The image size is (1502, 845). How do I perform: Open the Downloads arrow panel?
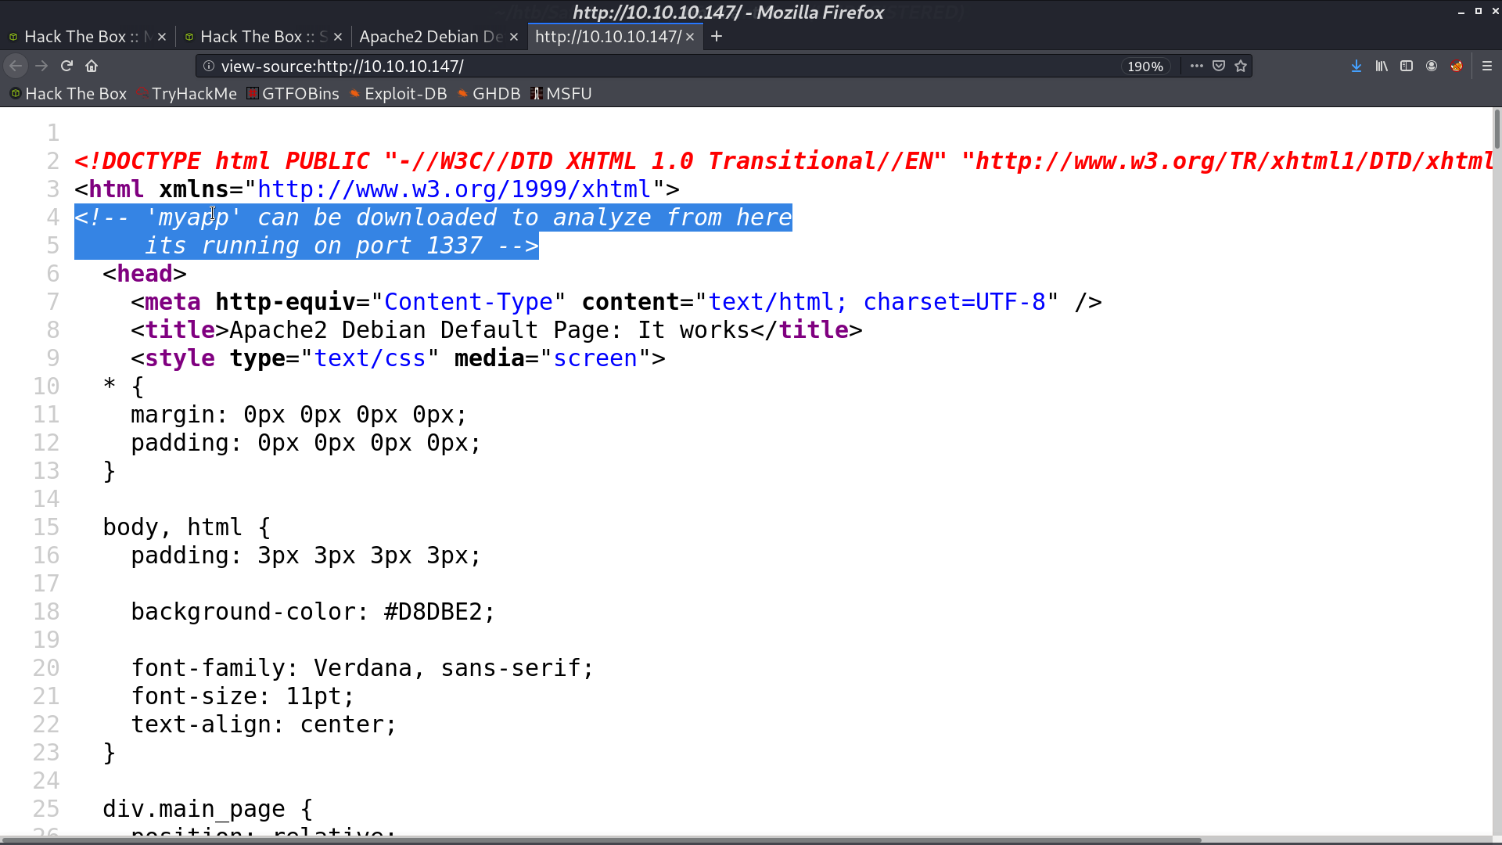pyautogui.click(x=1356, y=67)
